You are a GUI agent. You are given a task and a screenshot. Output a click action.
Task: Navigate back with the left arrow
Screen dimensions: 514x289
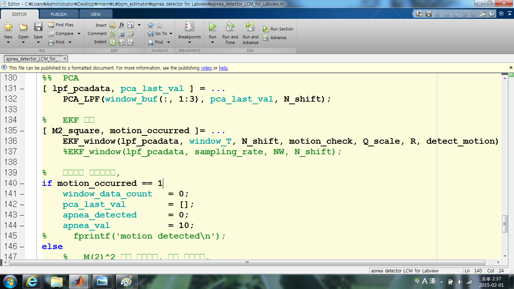coord(151,25)
